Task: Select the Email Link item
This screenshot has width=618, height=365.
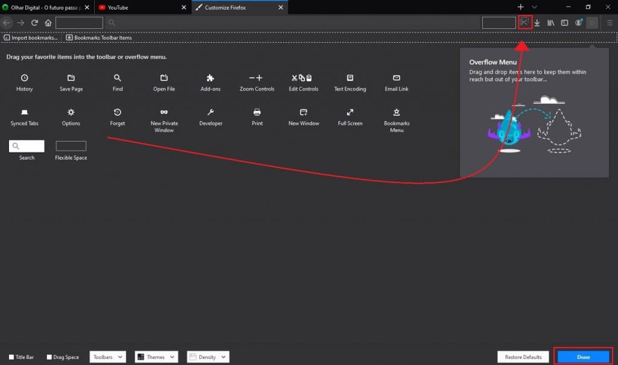Action: (x=397, y=83)
